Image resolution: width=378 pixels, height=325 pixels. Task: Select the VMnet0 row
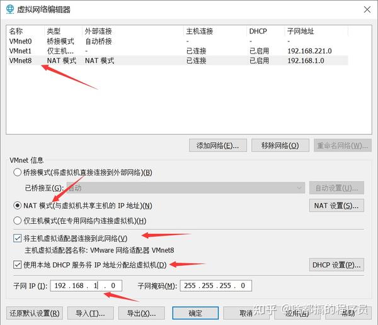point(178,41)
